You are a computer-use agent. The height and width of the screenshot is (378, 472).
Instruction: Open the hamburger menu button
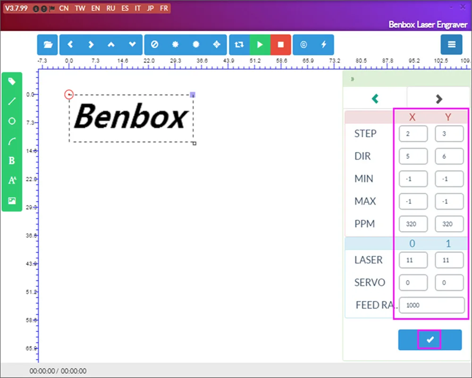click(452, 44)
